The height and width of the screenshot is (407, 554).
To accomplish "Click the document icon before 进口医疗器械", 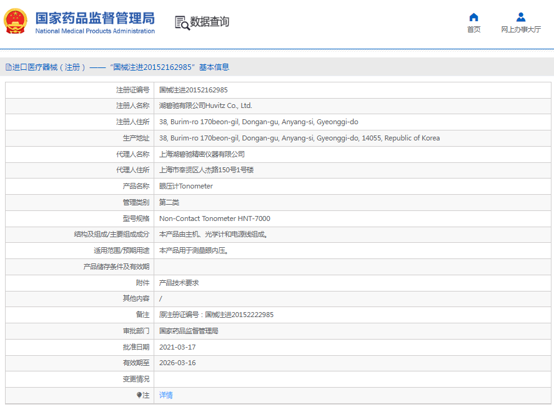I will point(9,67).
